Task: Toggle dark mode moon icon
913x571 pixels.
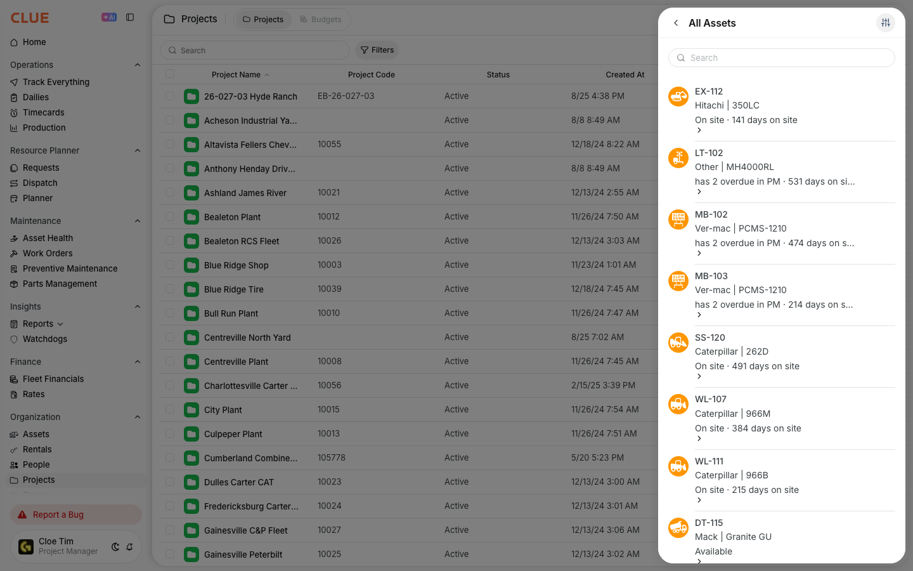Action: pyautogui.click(x=115, y=547)
